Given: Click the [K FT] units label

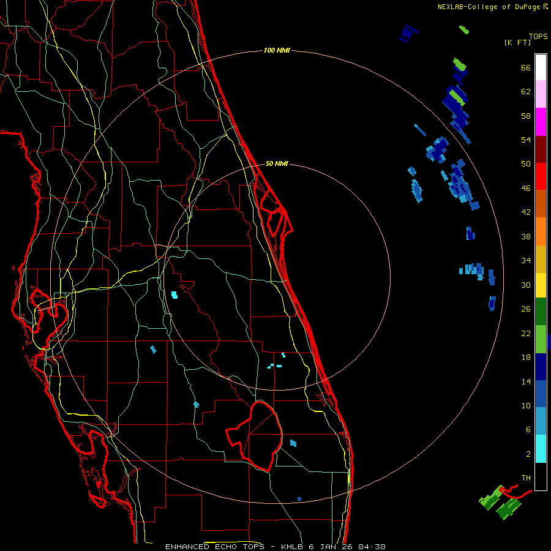Looking at the screenshot, I should point(517,42).
